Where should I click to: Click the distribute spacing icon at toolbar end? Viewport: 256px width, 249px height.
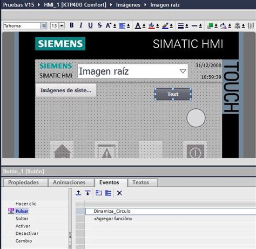(251, 26)
